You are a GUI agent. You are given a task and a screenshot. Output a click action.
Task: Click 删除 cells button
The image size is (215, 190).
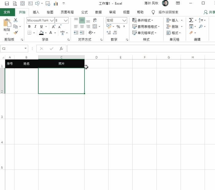click(173, 27)
